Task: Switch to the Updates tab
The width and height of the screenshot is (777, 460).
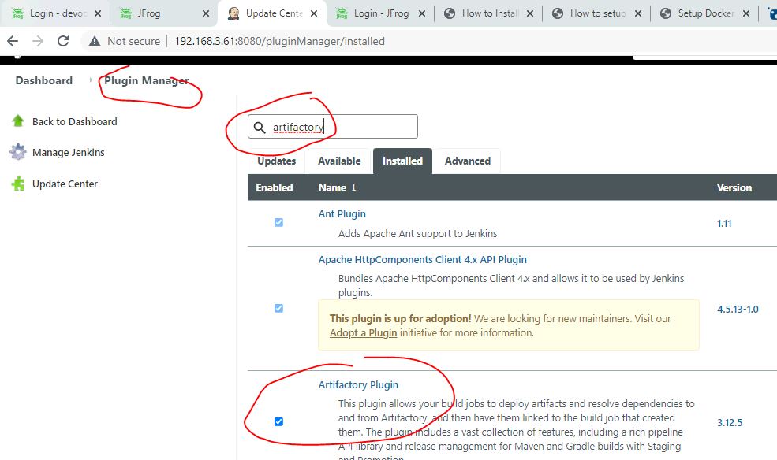Action: pyautogui.click(x=277, y=161)
